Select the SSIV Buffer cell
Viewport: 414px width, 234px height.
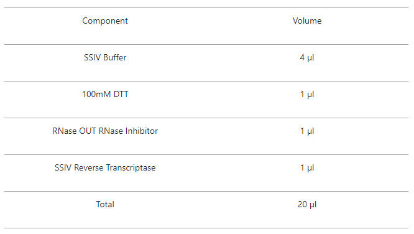105,57
